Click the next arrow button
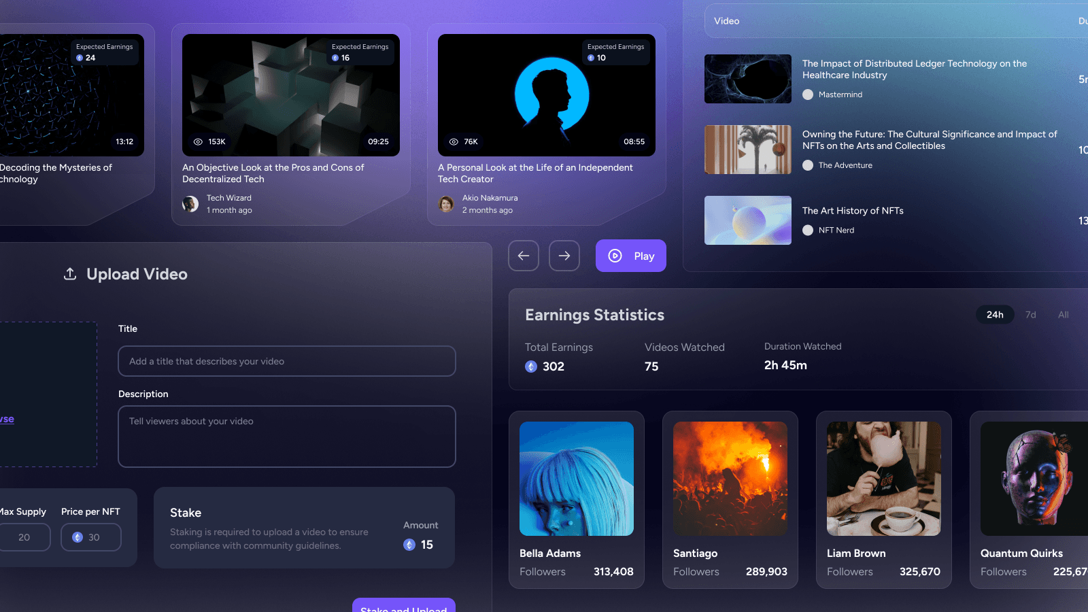The height and width of the screenshot is (612, 1088). point(564,256)
